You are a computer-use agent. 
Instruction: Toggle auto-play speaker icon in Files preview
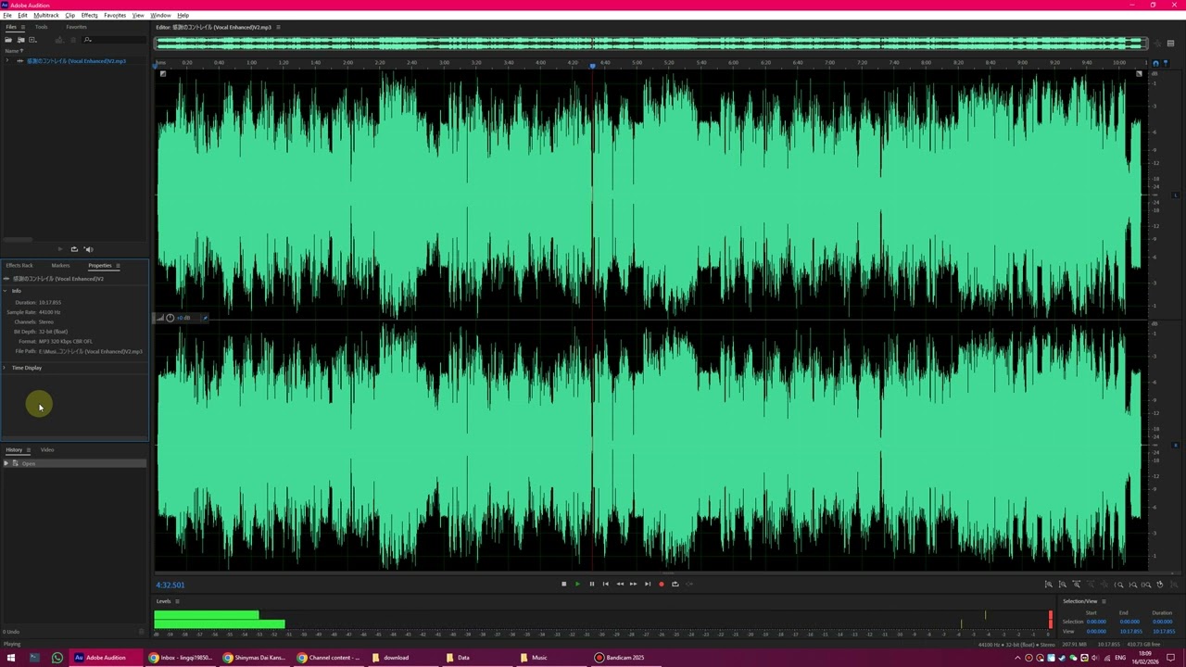click(88, 249)
